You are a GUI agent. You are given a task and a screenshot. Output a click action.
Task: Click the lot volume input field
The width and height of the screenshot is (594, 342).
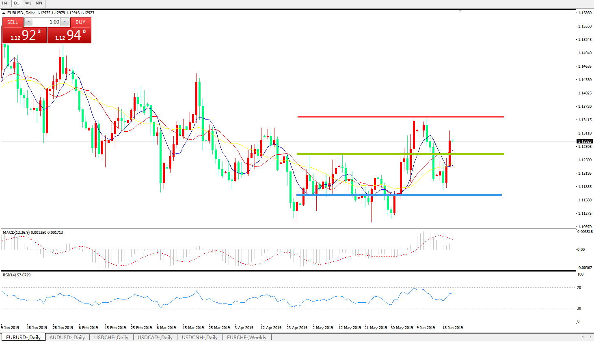pos(47,22)
